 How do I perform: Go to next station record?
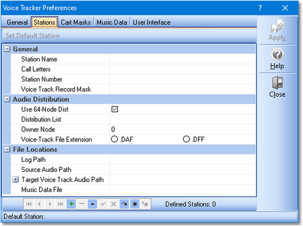tap(50, 204)
